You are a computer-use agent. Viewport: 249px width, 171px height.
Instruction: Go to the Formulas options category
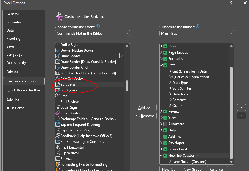click(24, 22)
